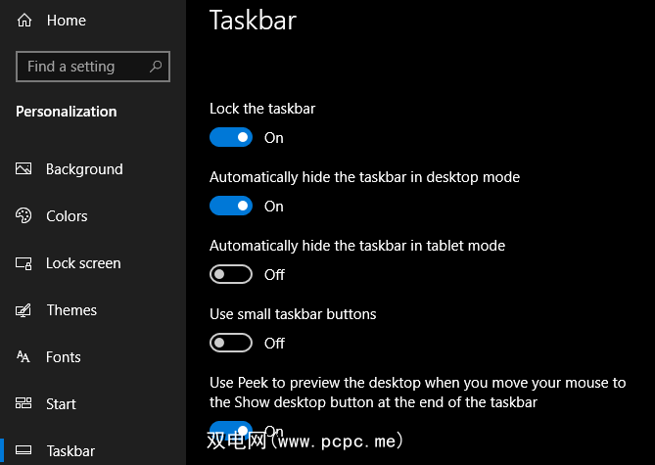655x465 pixels.
Task: Click the Home icon in sidebar
Action: (24, 21)
